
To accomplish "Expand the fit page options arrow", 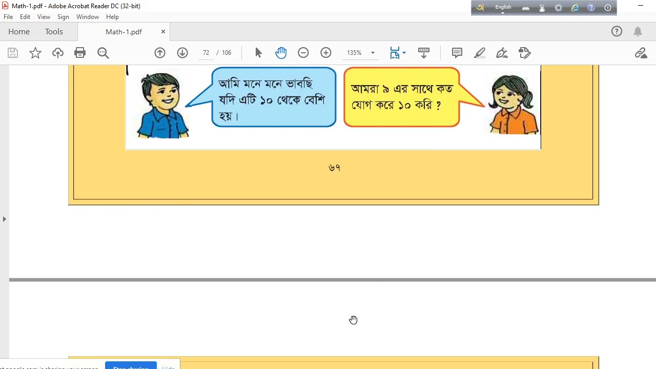I will (404, 53).
